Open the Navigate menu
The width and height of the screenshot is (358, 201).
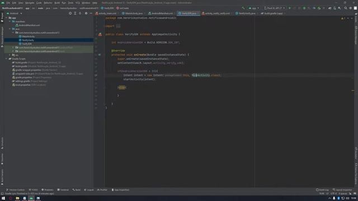(x=30, y=3)
